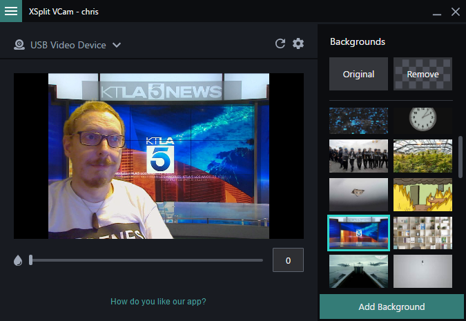The height and width of the screenshot is (321, 466).
Task: Pick the blue digital grid background
Action: 358,121
